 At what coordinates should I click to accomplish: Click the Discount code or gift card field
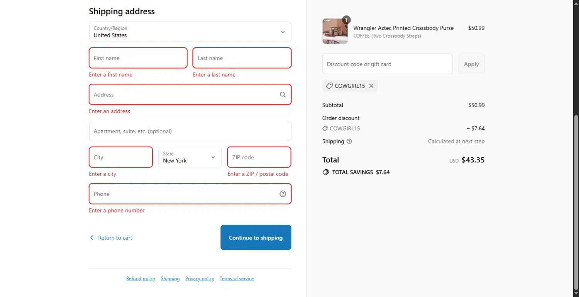387,64
